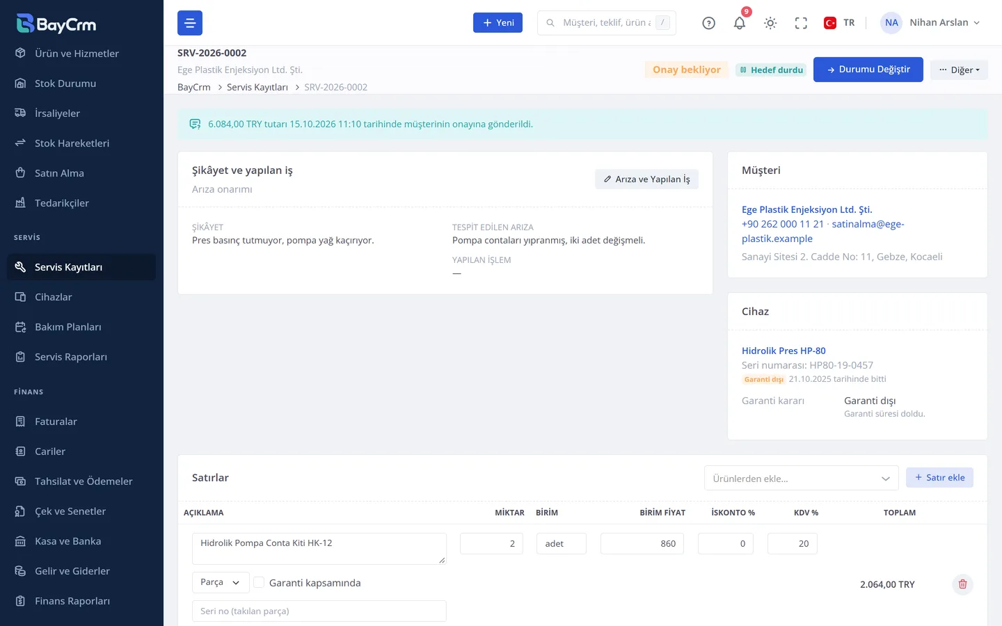
Task: Change the Parça line type dropdown
Action: (x=220, y=582)
